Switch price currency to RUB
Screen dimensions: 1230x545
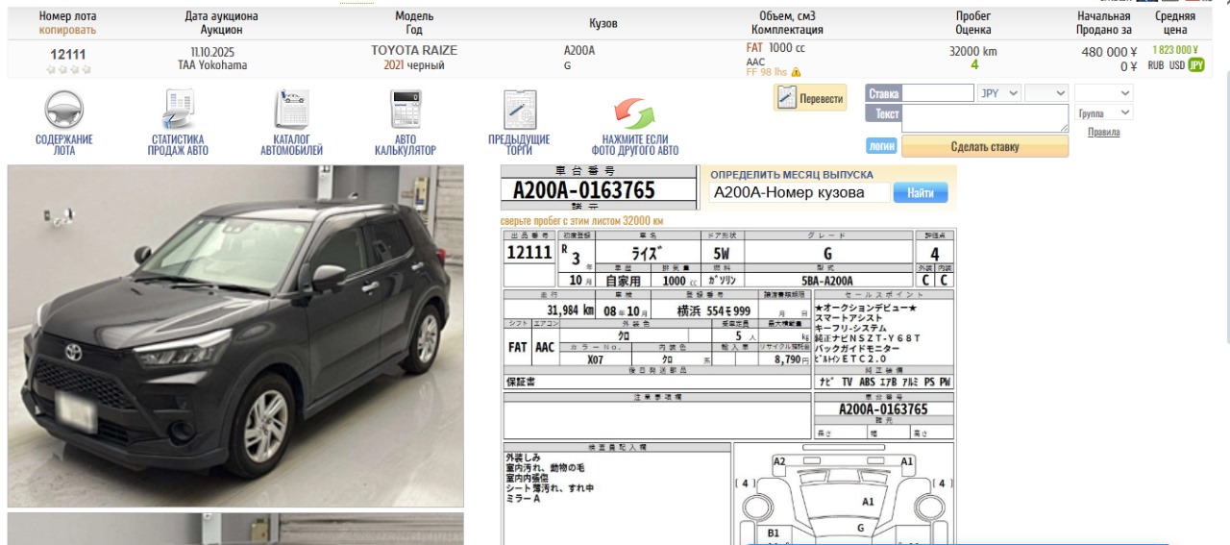click(x=1156, y=65)
